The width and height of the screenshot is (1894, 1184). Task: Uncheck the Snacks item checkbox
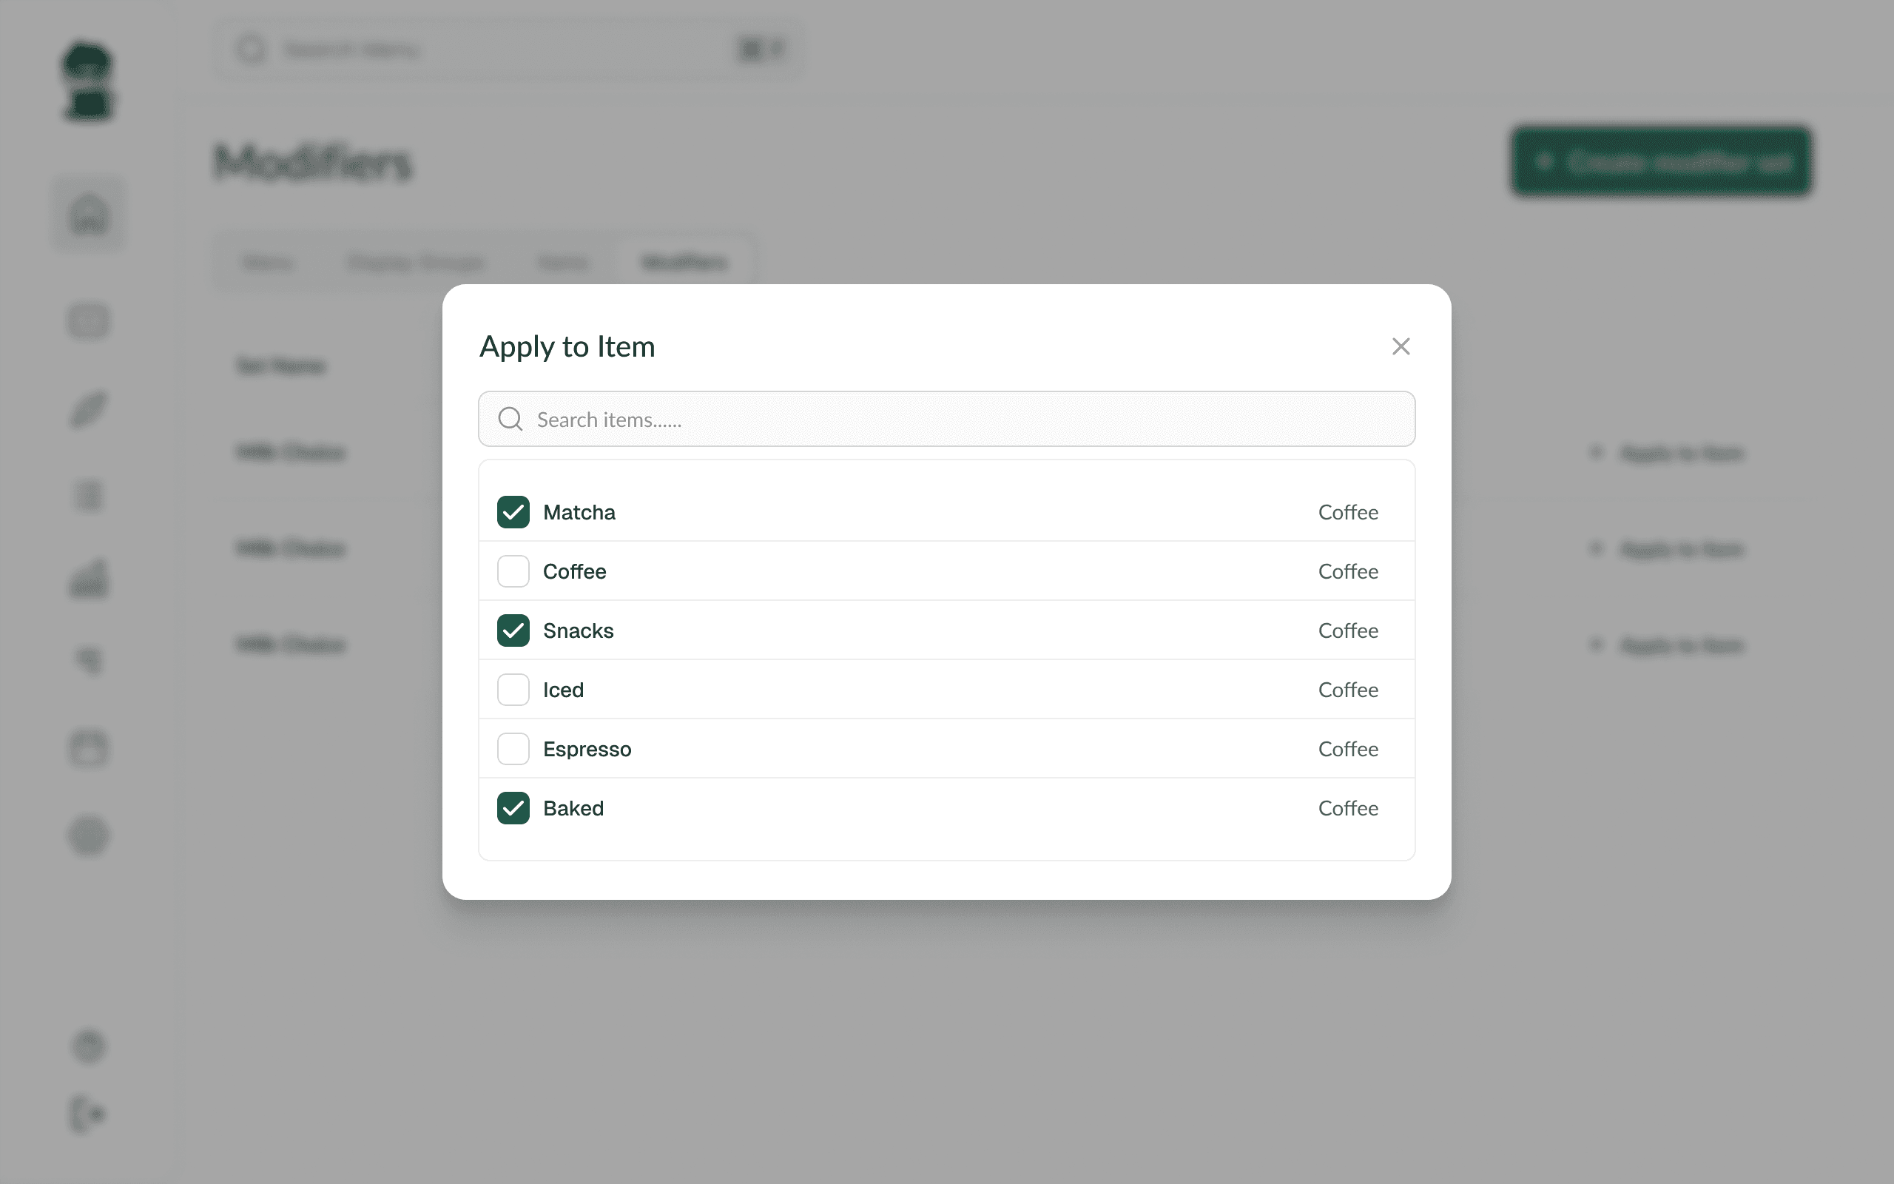click(x=513, y=630)
